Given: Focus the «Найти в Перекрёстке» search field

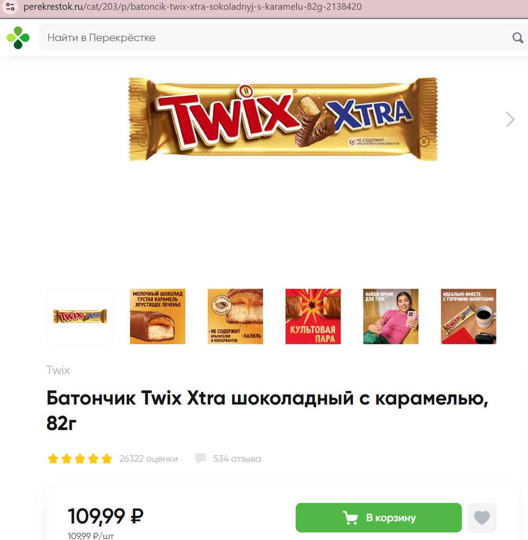Looking at the screenshot, I should pyautogui.click(x=276, y=37).
